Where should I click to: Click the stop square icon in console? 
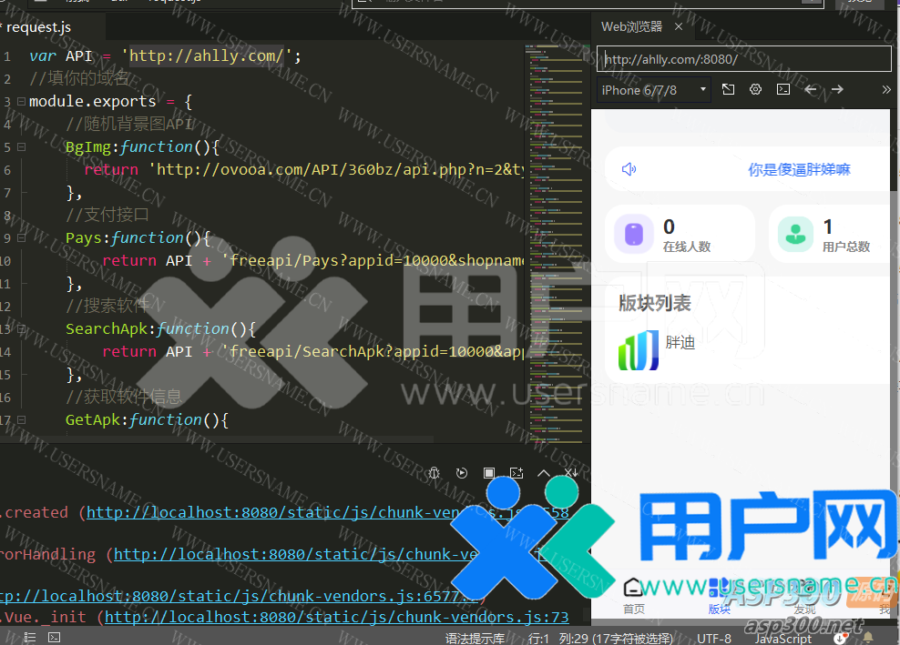489,473
